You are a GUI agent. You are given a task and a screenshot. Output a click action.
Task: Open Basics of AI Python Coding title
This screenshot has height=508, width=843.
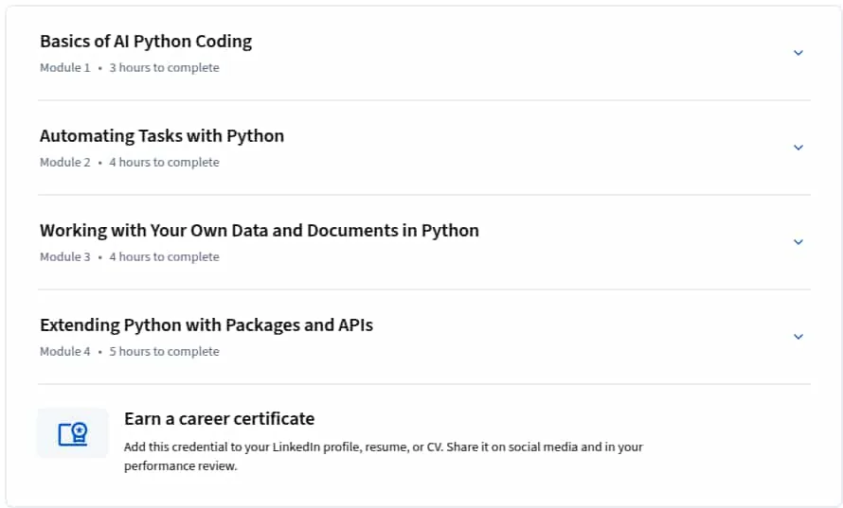(146, 42)
